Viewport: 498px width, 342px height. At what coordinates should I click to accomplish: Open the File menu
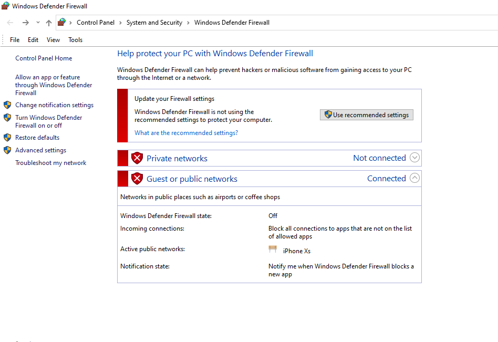[15, 40]
